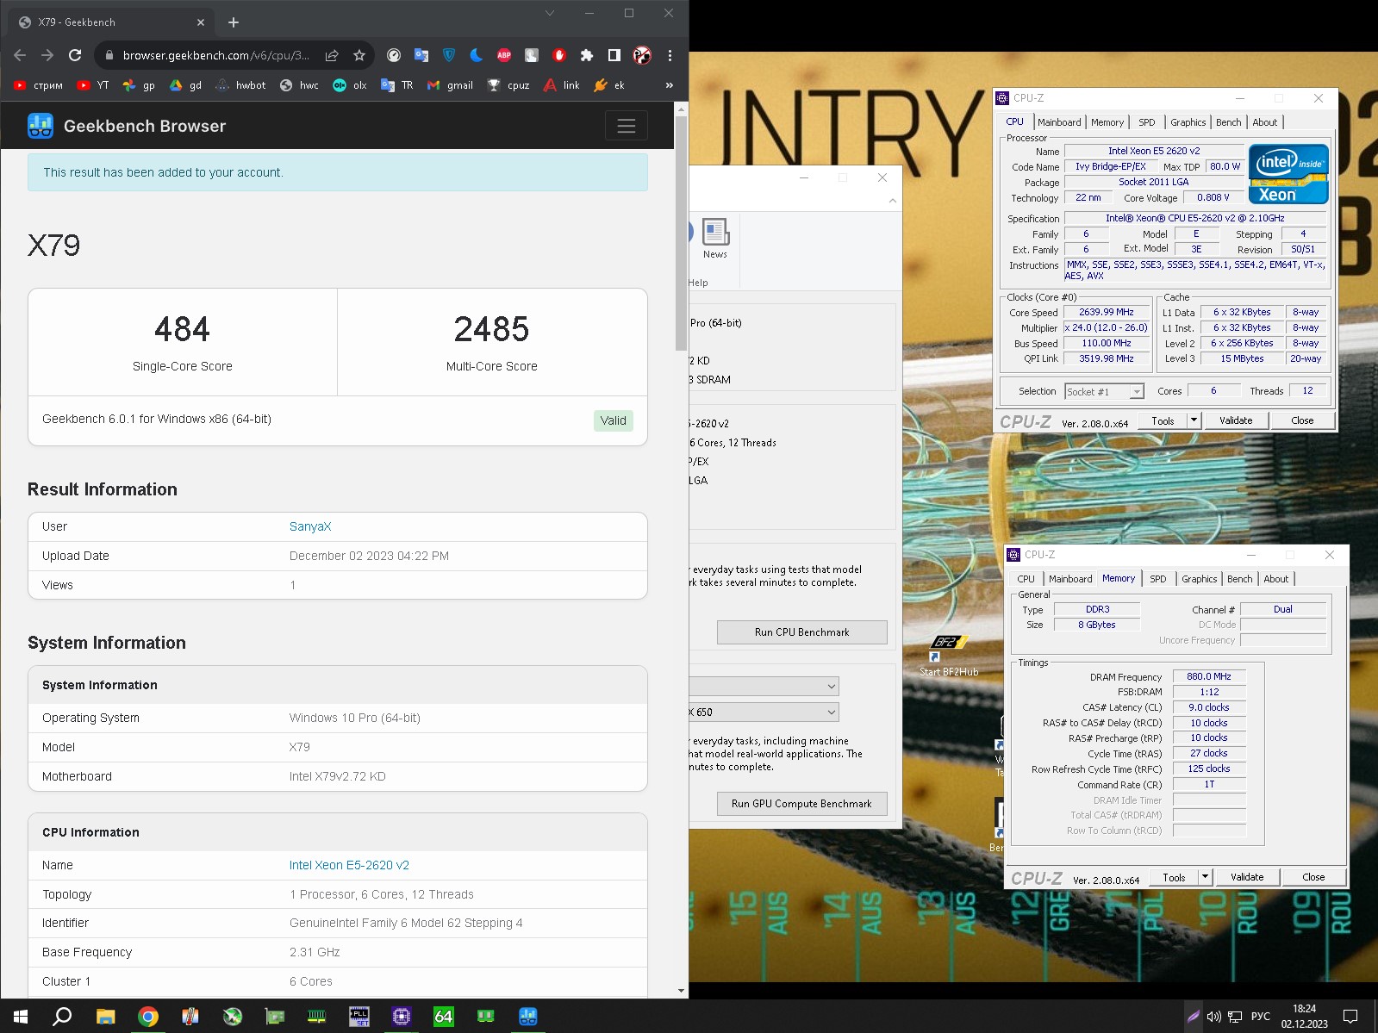This screenshot has height=1033, width=1378.
Task: Switch the РУС input language indicator
Action: pos(1260,1017)
